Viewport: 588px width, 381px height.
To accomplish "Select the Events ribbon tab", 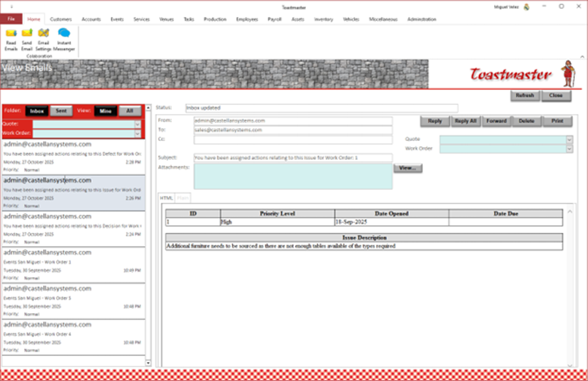I will (117, 19).
